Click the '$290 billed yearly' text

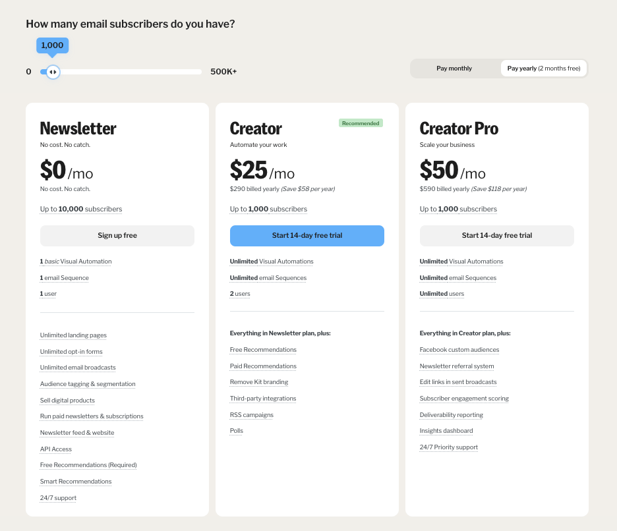click(254, 189)
